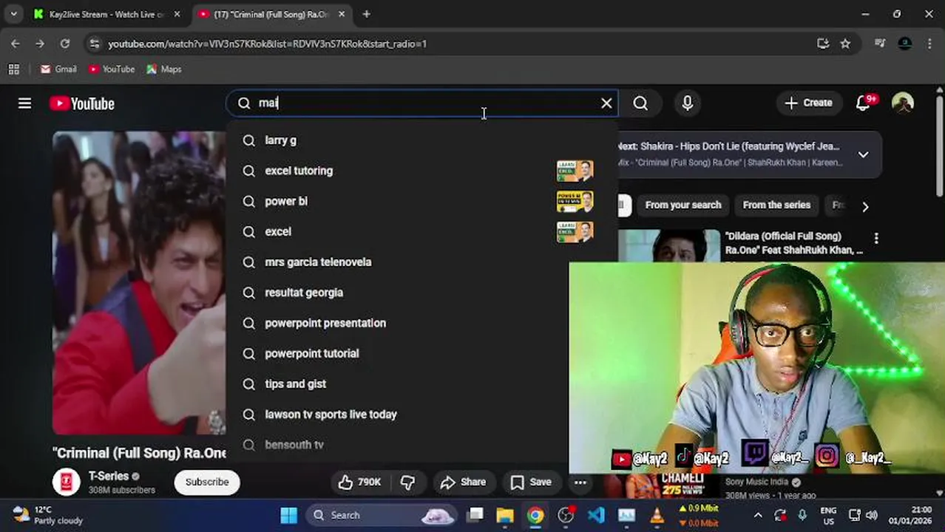Select the "excel tutoring" suggestion
Viewport: 945px width, 532px height.
pyautogui.click(x=421, y=171)
